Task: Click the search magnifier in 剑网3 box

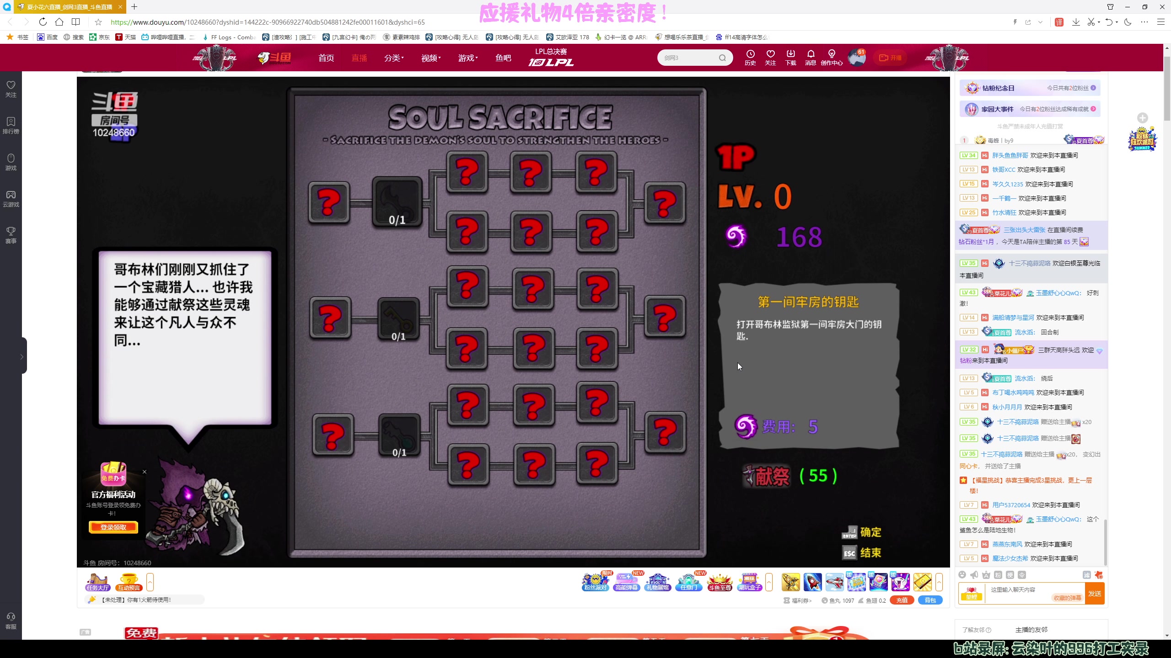Action: [x=722, y=58]
